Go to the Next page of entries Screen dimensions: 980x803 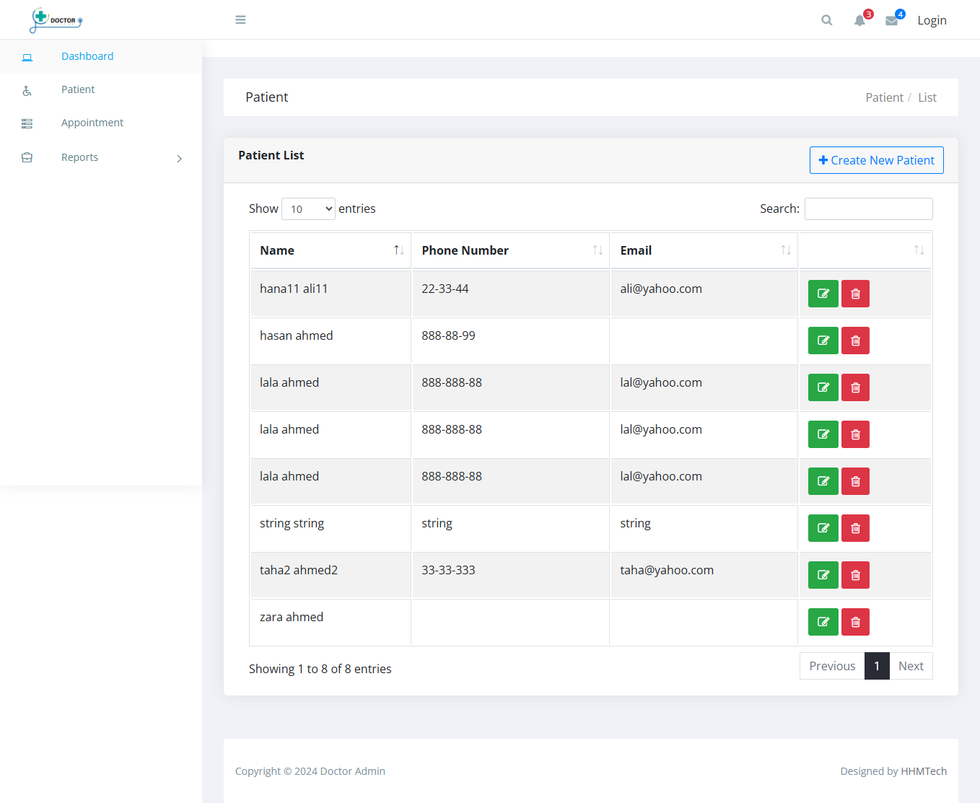pyautogui.click(x=911, y=665)
